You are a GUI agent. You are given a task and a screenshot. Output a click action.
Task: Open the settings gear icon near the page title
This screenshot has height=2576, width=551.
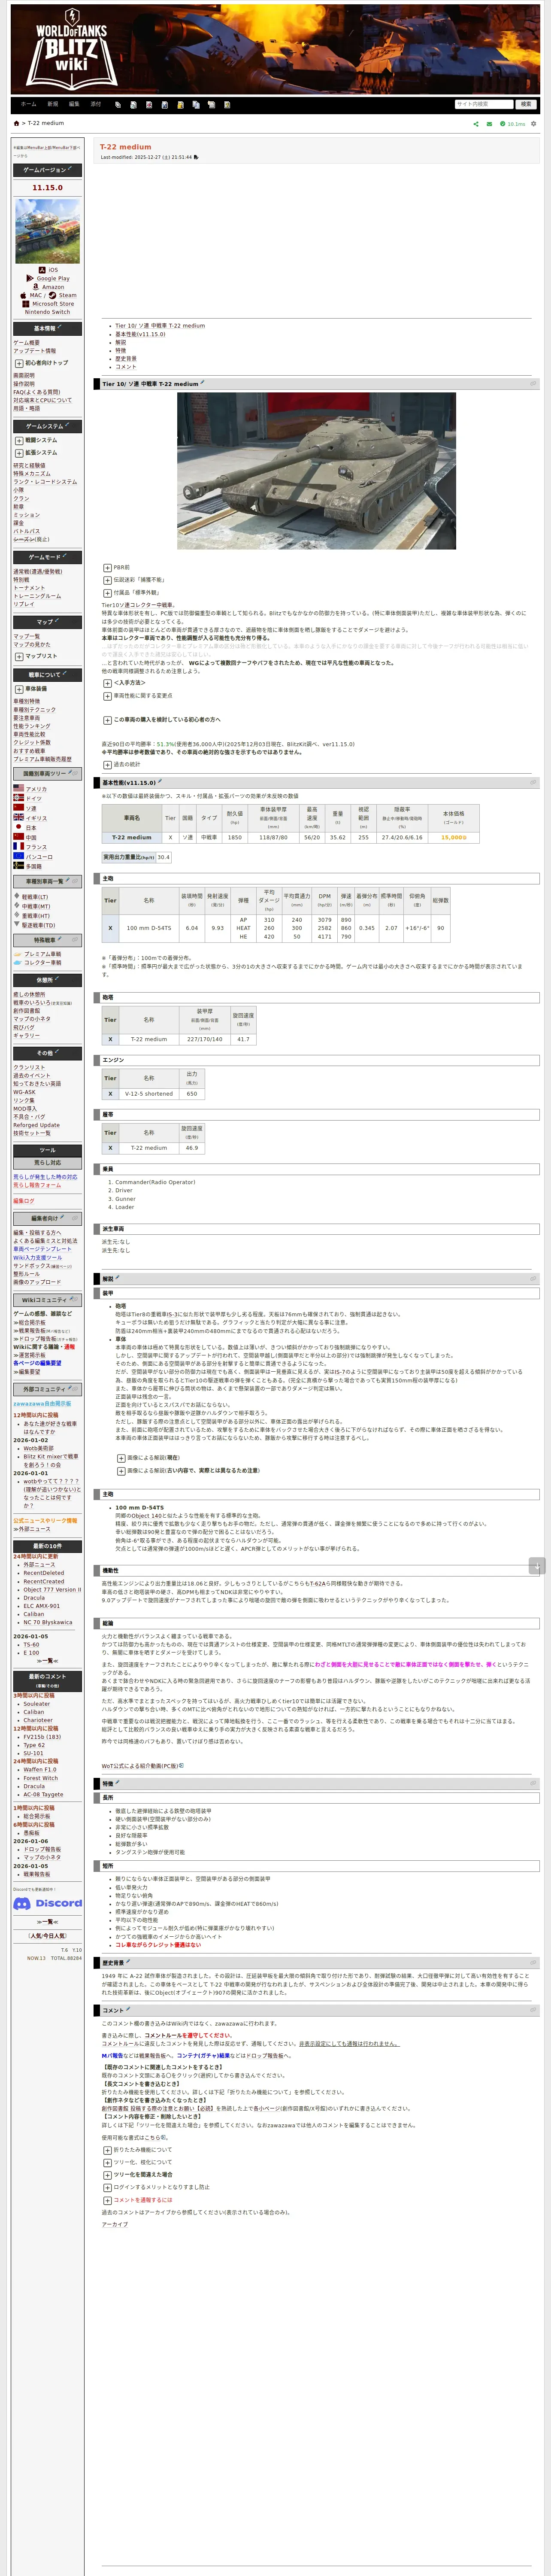pyautogui.click(x=534, y=124)
